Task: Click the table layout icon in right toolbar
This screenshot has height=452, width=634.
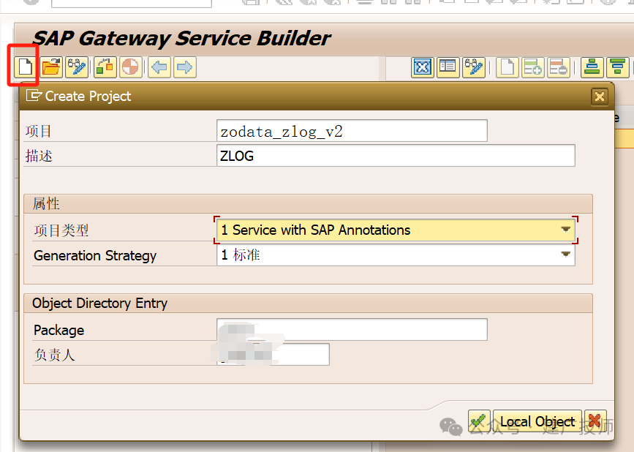Action: pyautogui.click(x=448, y=67)
